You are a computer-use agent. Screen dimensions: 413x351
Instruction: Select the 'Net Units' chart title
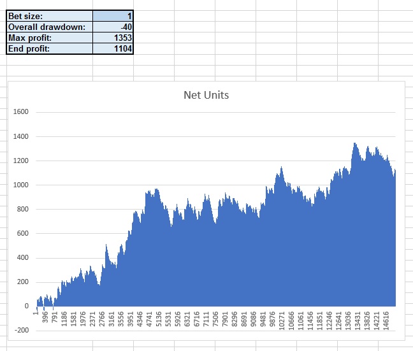point(206,96)
